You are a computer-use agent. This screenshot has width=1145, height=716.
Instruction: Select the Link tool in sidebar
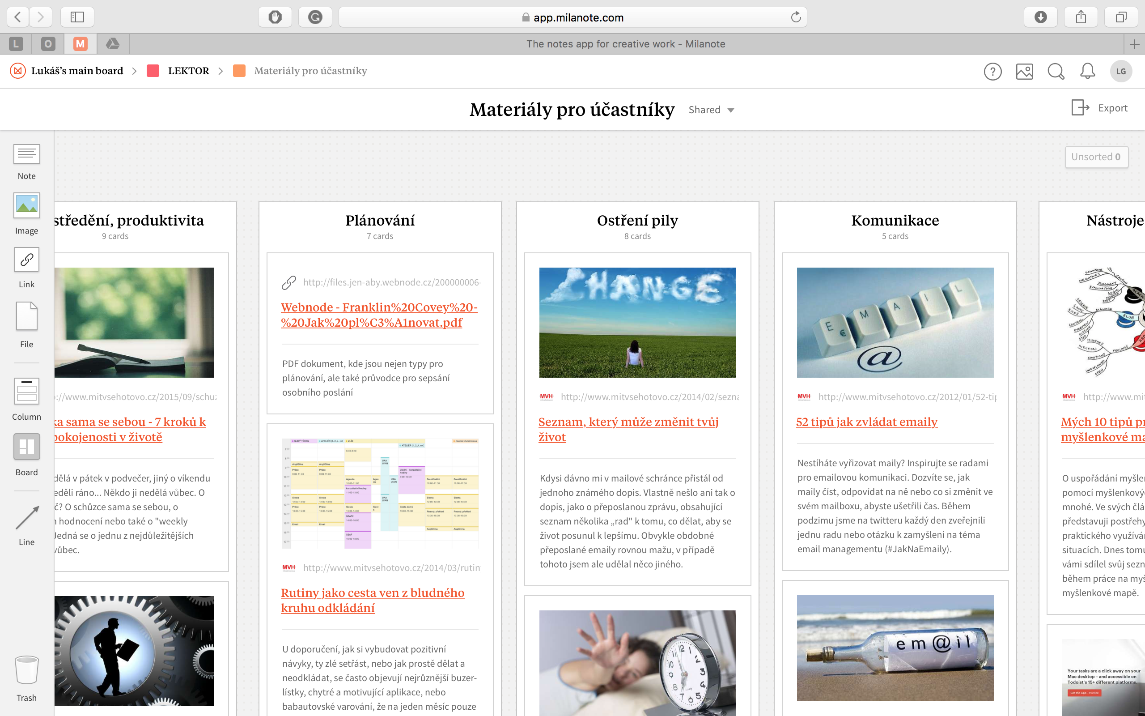(26, 260)
